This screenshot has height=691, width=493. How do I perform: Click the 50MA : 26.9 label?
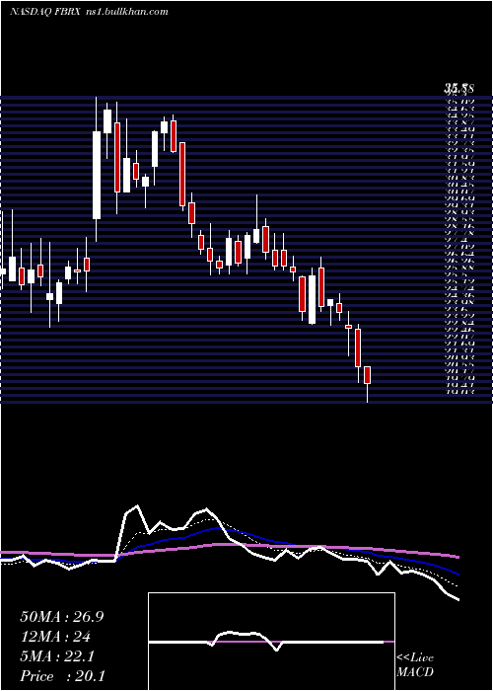(62, 617)
